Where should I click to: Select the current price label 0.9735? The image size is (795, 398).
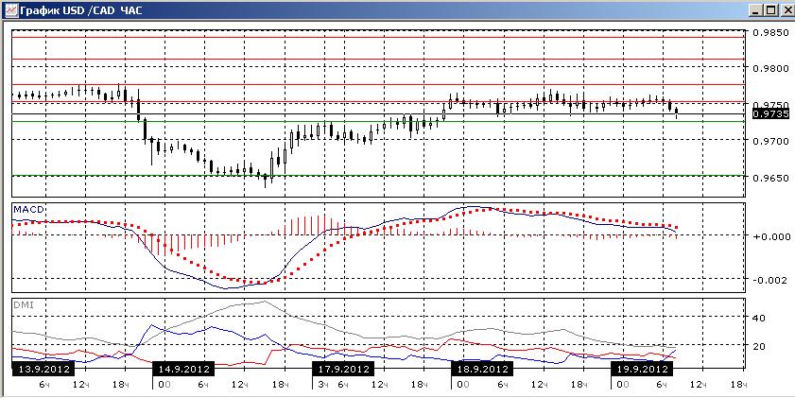pos(770,114)
